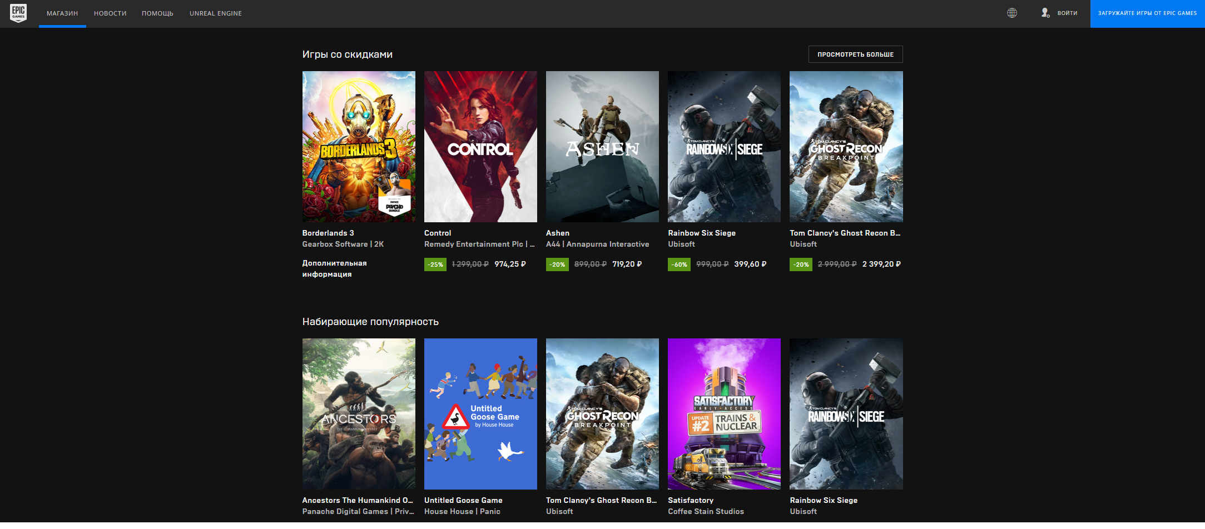
Task: Click the 974,25 ₽ price for Control
Action: tap(510, 264)
